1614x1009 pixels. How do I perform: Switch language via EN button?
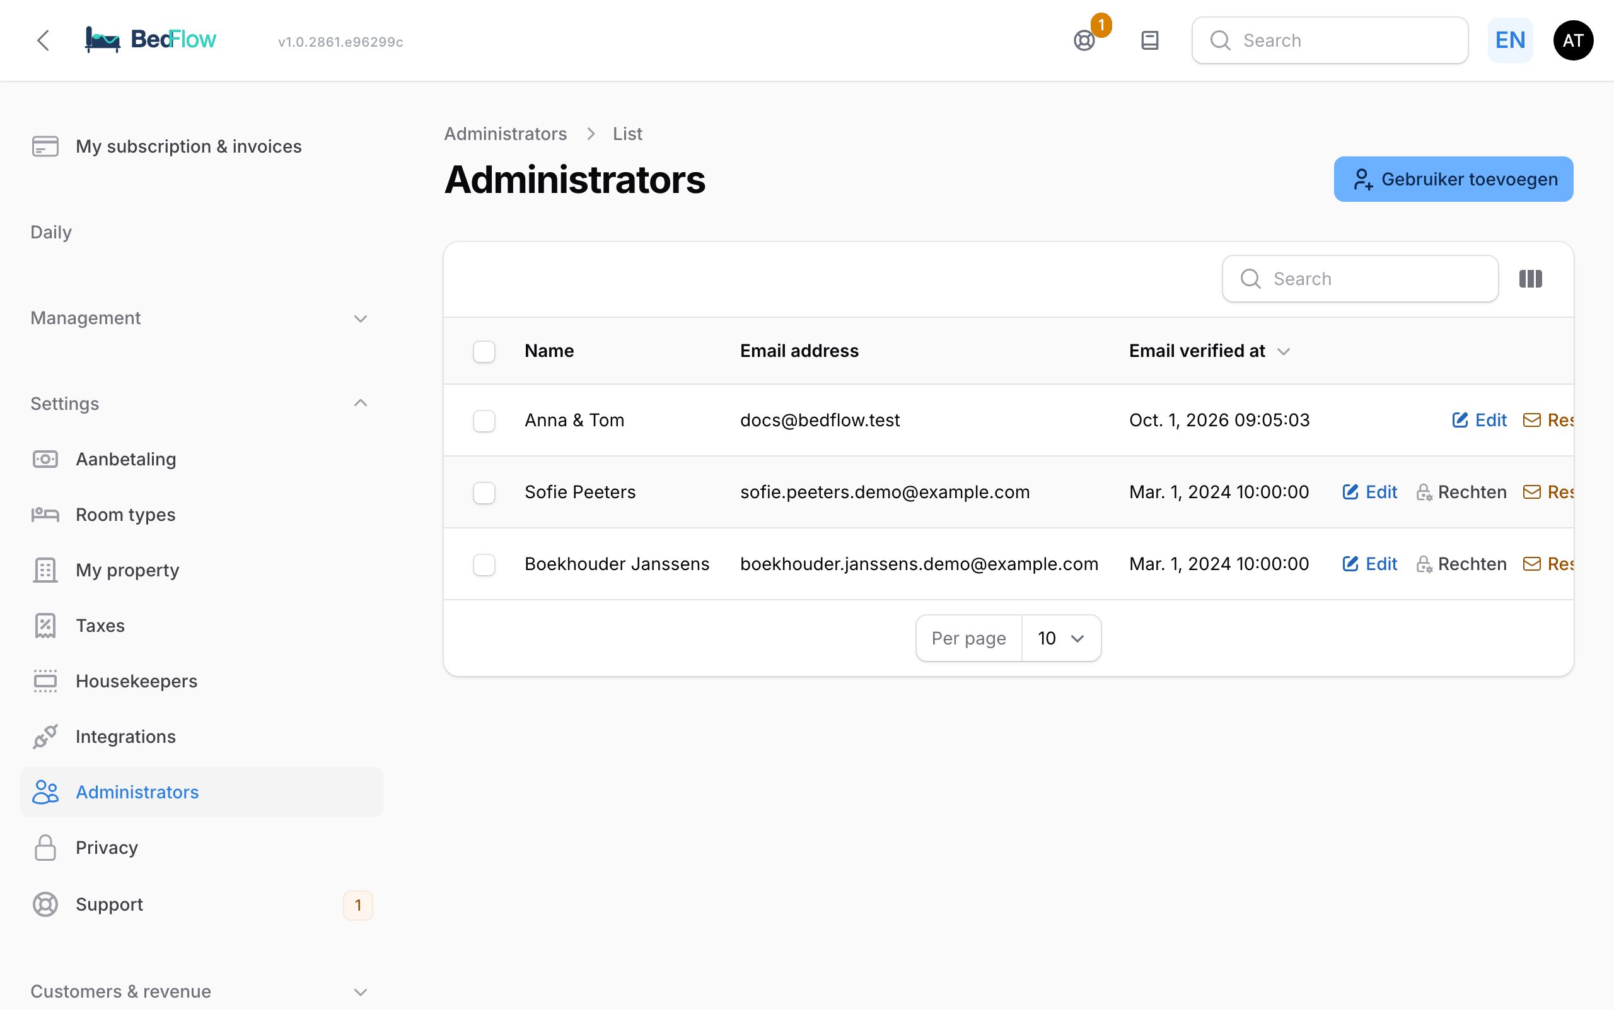tap(1510, 41)
